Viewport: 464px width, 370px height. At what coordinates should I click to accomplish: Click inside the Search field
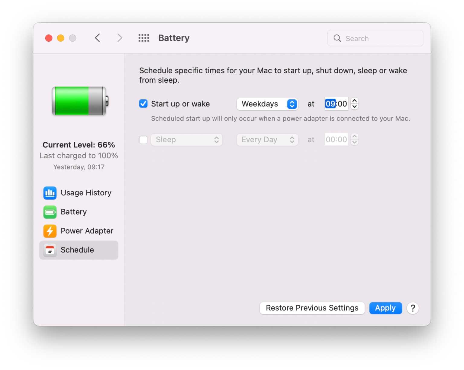coord(375,38)
